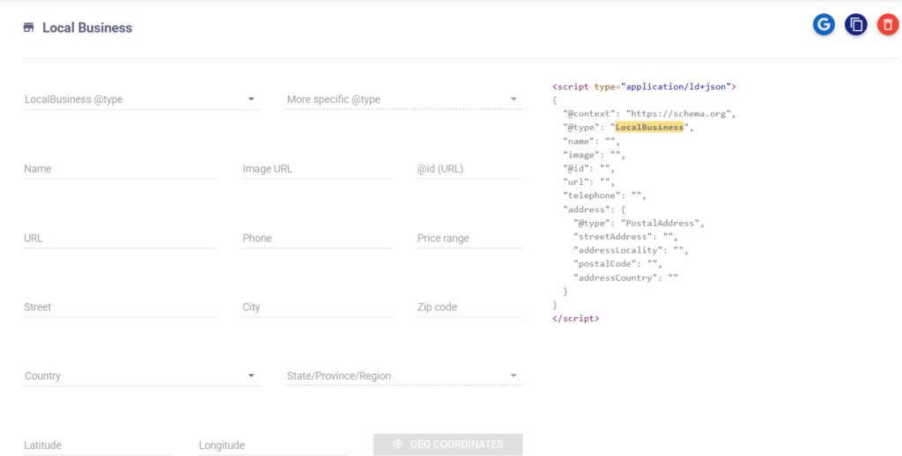This screenshot has width=902, height=456.
Task: Click the "streetAddress" code line
Action: [x=625, y=236]
